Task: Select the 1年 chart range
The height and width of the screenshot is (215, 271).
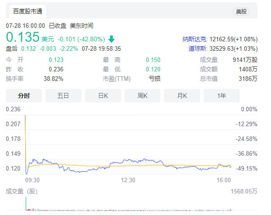Action: pos(222,96)
